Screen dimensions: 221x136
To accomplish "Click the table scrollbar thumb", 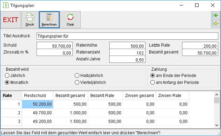I will (217, 100).
